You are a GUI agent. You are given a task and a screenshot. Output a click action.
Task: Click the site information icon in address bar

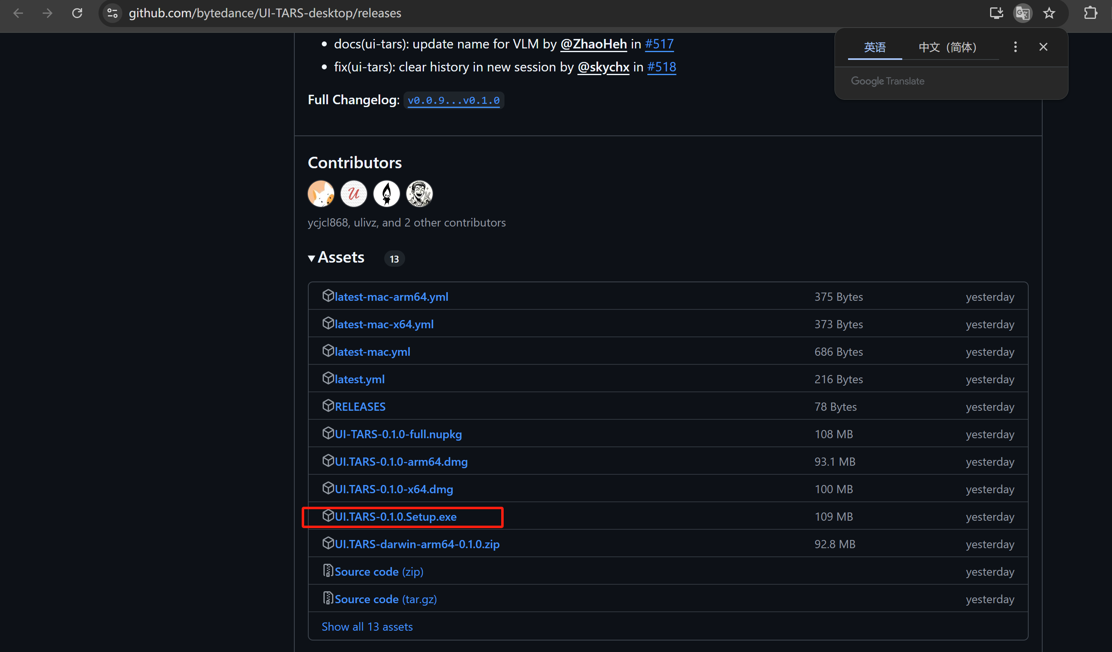coord(112,13)
